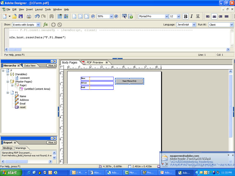Redo the last action
Viewport: 235px width, 176px height.
tap(43, 16)
